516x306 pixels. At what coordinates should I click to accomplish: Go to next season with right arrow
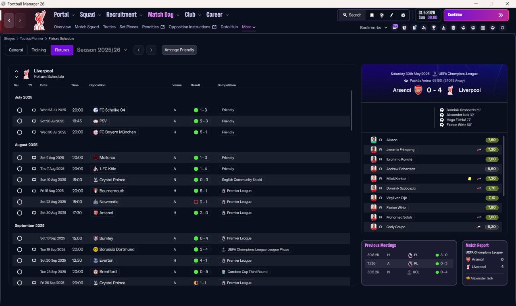pyautogui.click(x=151, y=50)
